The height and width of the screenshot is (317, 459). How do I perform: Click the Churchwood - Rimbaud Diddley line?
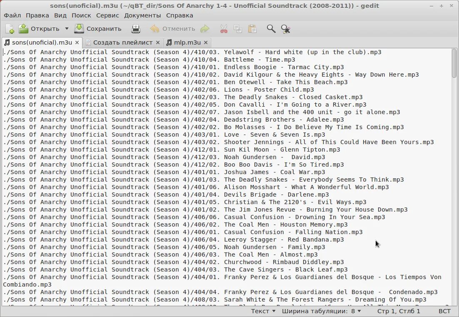pos(173,262)
